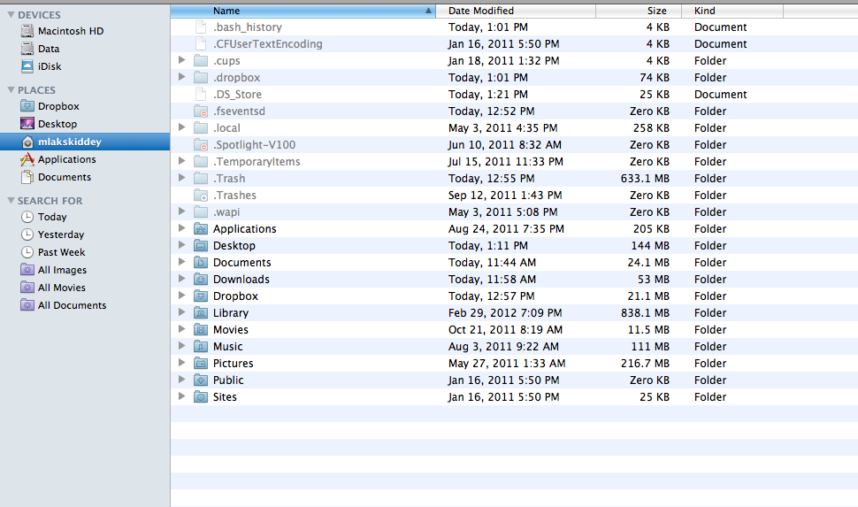Image resolution: width=858 pixels, height=507 pixels.
Task: Select the .wapi folder name
Action: tap(226, 211)
